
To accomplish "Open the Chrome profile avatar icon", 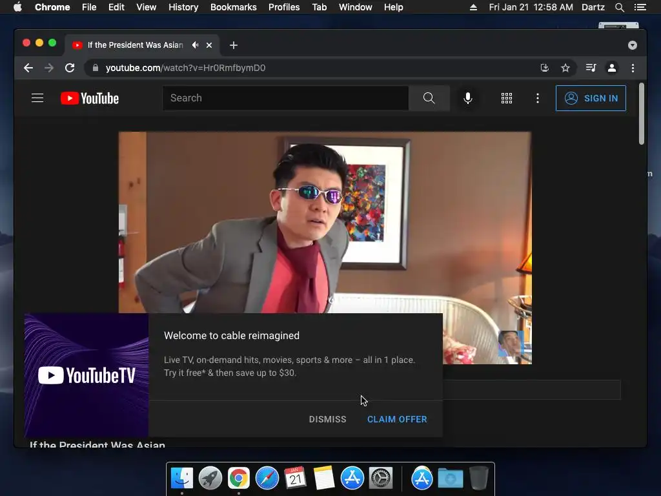I will [612, 68].
